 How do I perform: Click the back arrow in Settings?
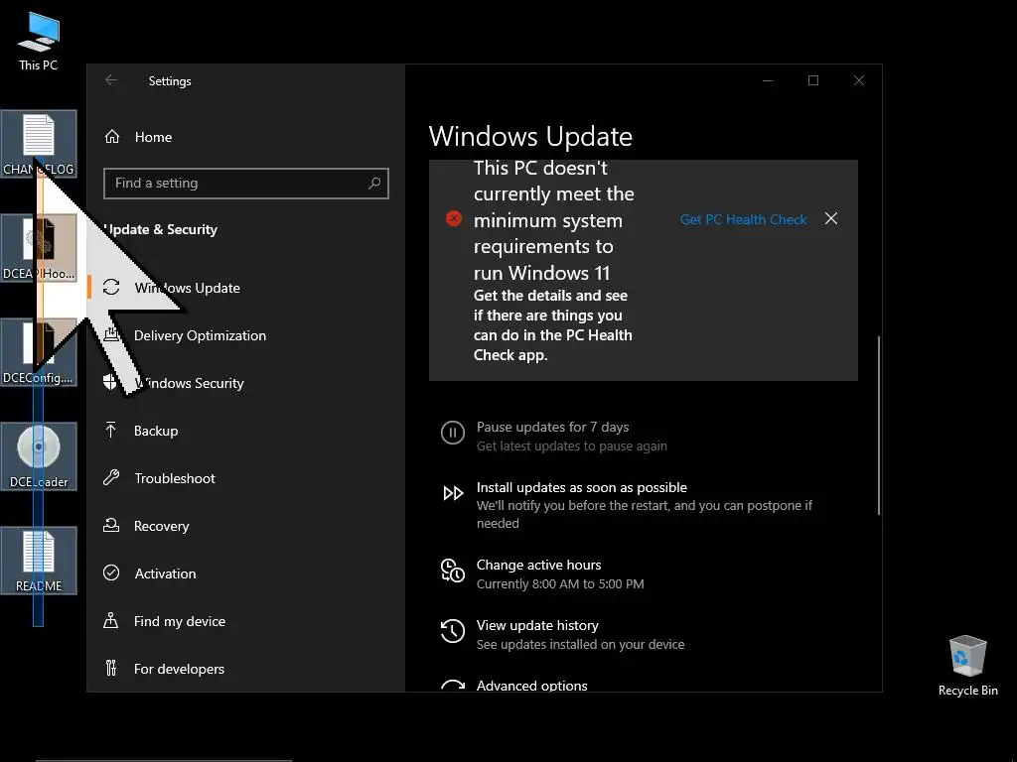(x=111, y=80)
